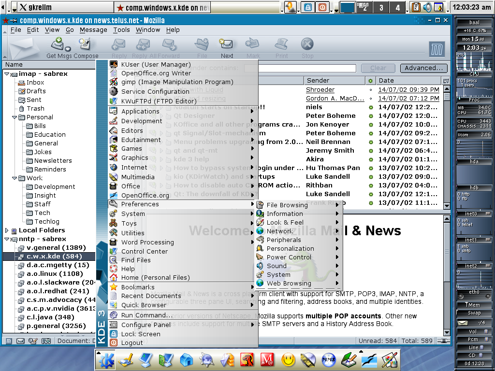Switch to virtual desktop 4
Screen dimensions: 495x371
coord(398,7)
